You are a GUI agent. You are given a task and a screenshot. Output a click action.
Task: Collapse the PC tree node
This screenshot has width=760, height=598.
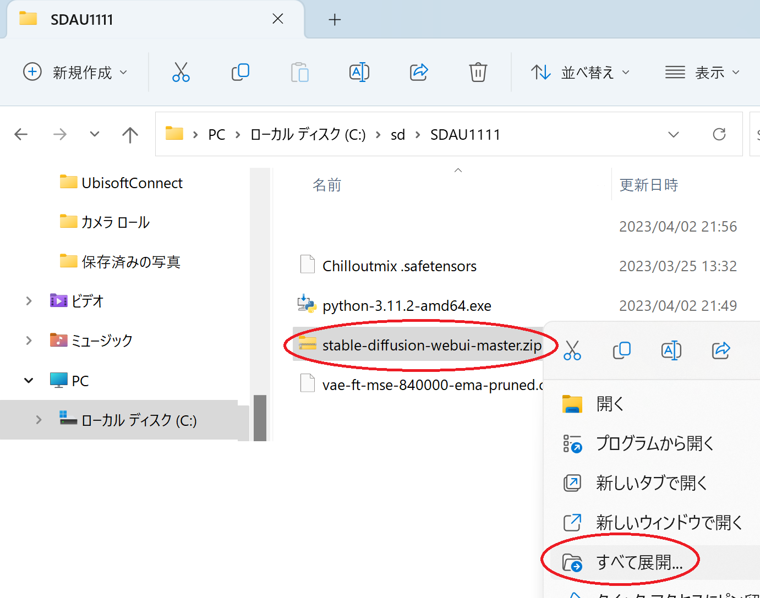point(29,381)
